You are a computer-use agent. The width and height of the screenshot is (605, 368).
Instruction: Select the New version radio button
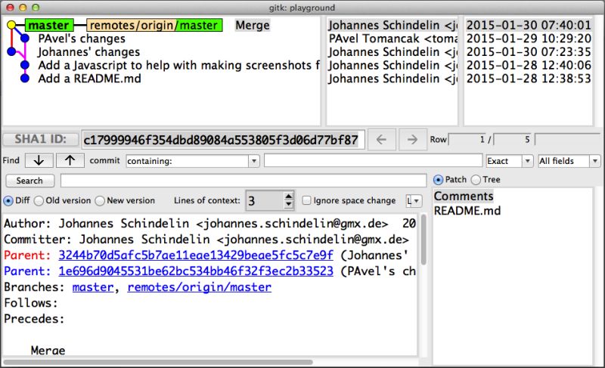tap(100, 201)
